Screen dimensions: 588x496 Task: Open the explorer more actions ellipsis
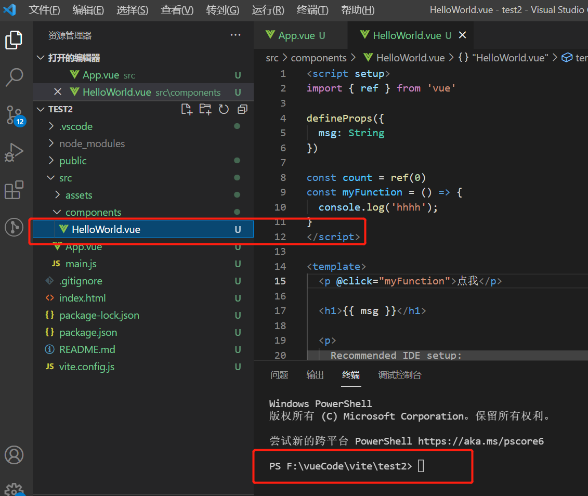coord(236,35)
